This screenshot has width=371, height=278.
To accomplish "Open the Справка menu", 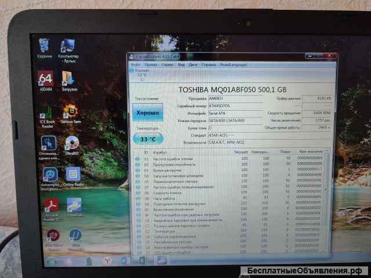I will pos(209,65).
